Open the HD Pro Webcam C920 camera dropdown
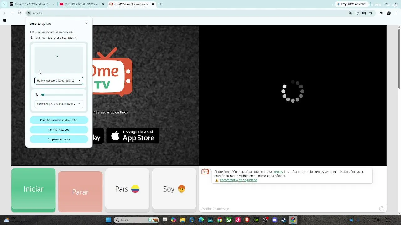The height and width of the screenshot is (225, 401). coord(59,81)
